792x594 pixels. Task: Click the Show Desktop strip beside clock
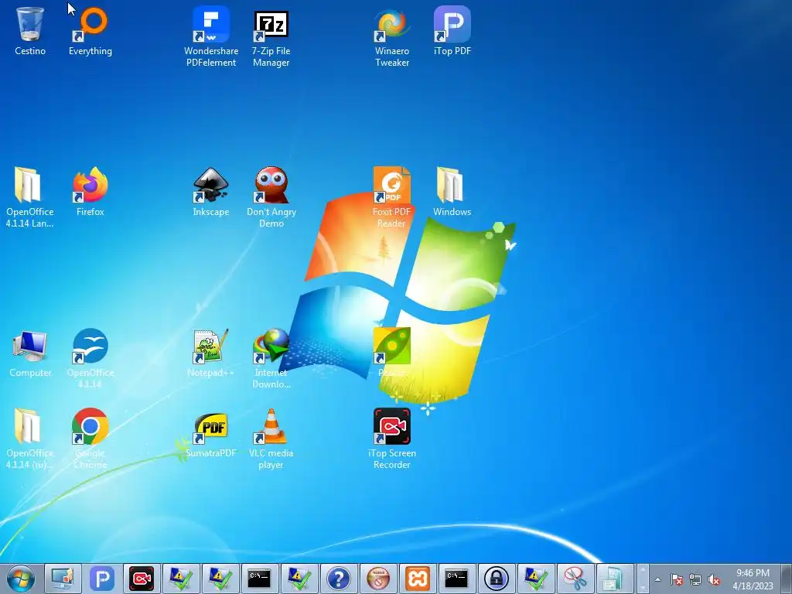point(787,579)
